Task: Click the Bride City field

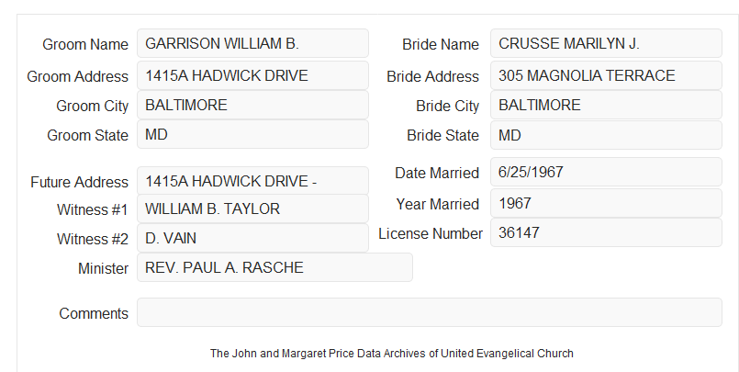Action: point(606,105)
